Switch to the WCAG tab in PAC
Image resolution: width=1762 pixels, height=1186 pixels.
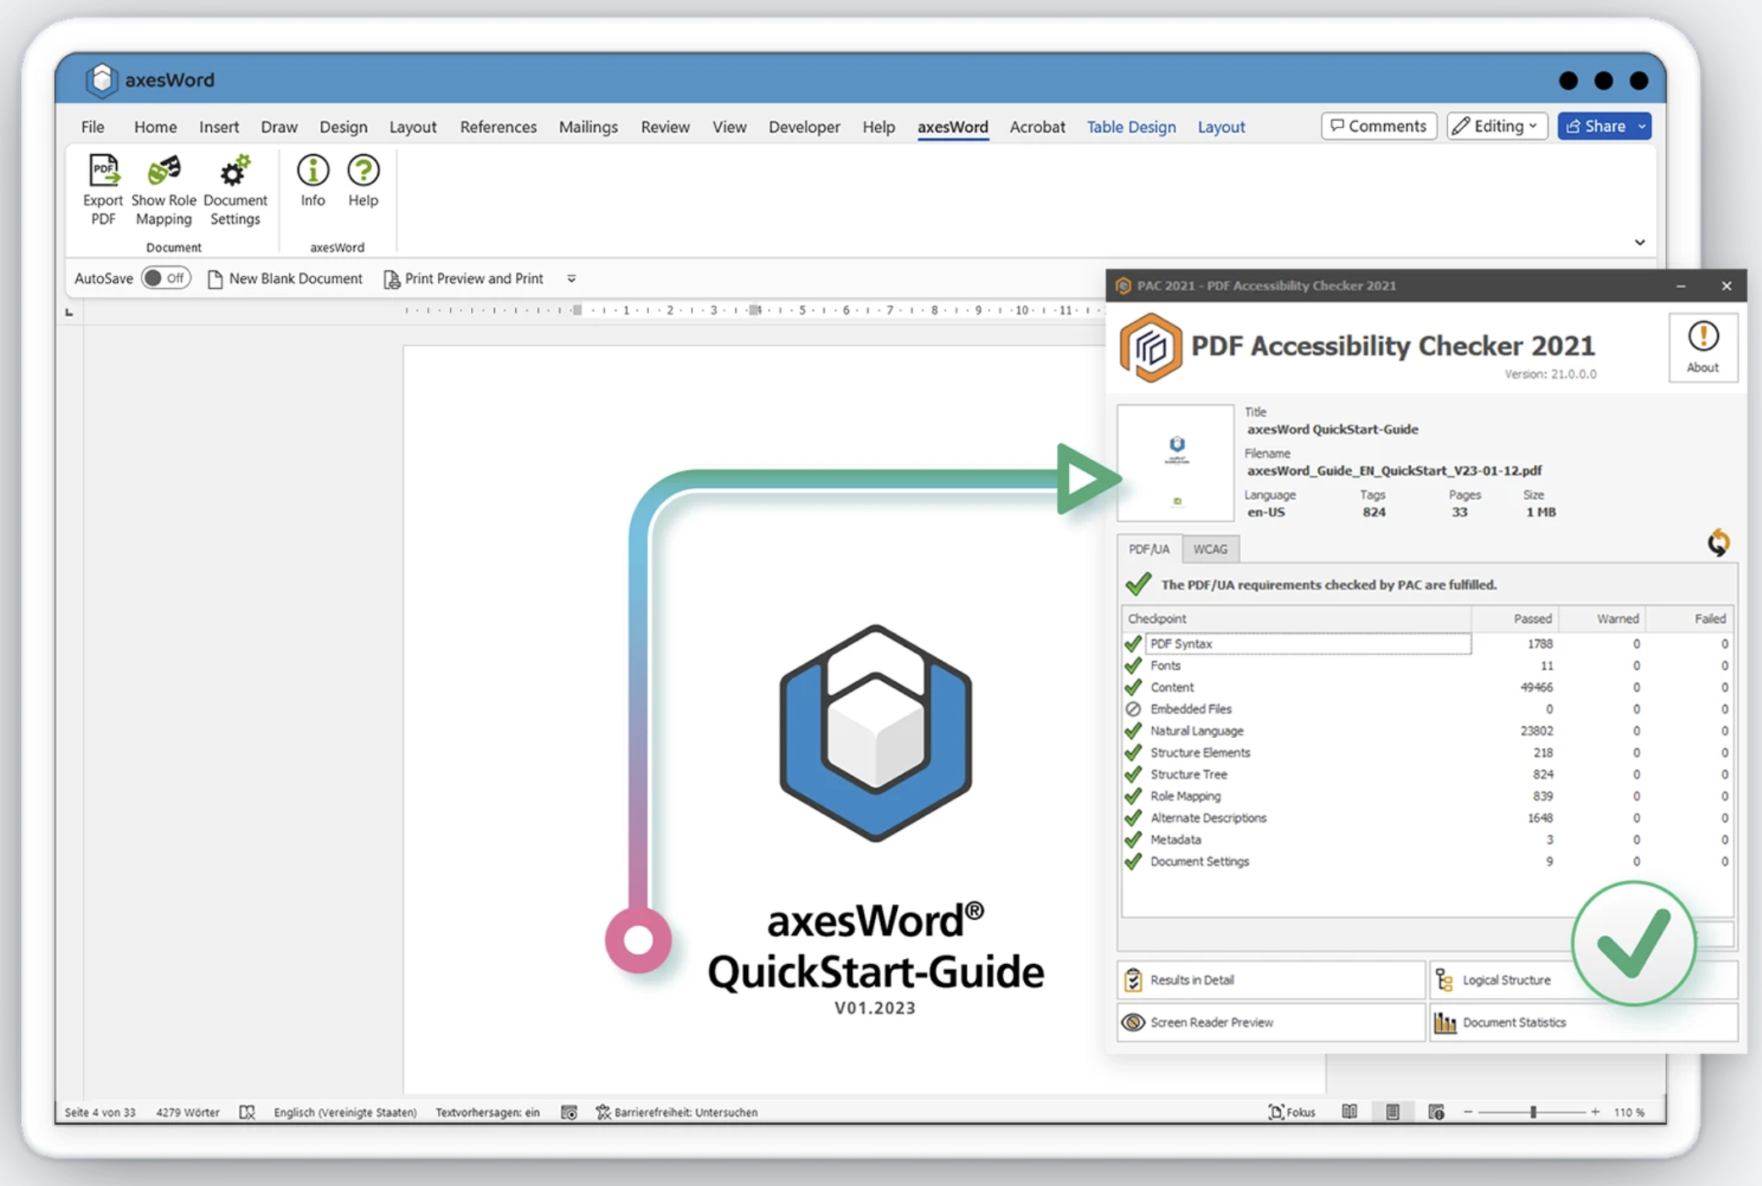(1210, 549)
